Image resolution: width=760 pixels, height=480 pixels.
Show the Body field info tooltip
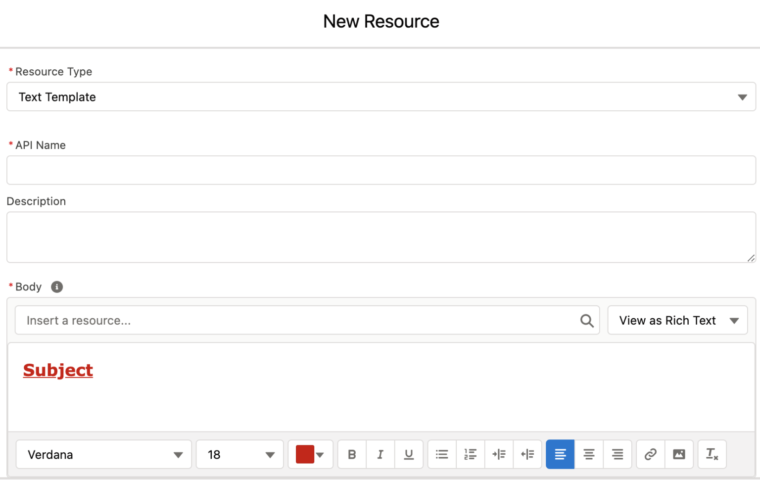point(56,287)
